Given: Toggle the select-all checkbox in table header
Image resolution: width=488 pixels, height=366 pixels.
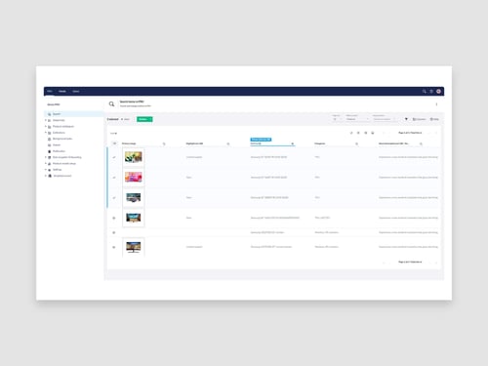Looking at the screenshot, I should point(114,143).
